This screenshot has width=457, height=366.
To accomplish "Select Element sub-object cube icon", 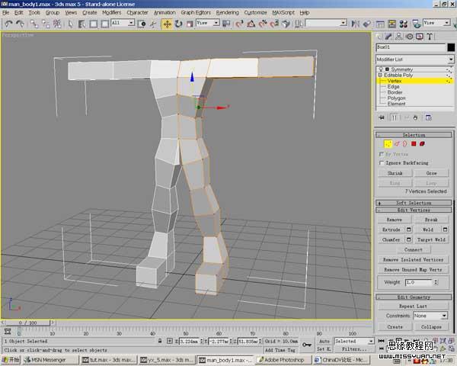I will 422,143.
